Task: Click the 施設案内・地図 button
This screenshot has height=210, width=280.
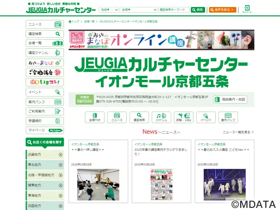Action: tap(230, 99)
